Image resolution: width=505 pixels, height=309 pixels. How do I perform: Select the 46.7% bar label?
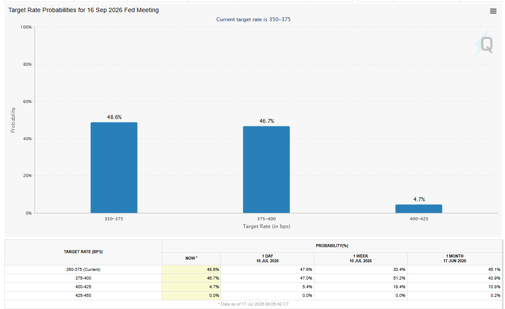pyautogui.click(x=267, y=121)
